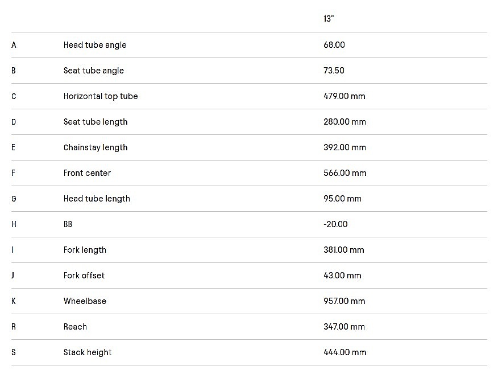Screen dimensions: 494x370
Task: Click the 957.00 mm wheelbase value
Action: click(x=344, y=301)
